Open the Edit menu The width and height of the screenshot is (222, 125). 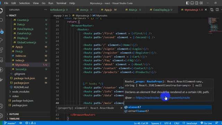tap(14, 3)
